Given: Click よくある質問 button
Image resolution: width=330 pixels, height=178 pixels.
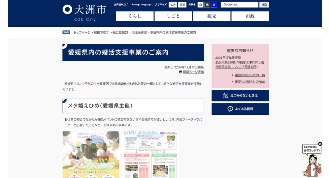Looking at the screenshot, I should pyautogui.click(x=240, y=109).
